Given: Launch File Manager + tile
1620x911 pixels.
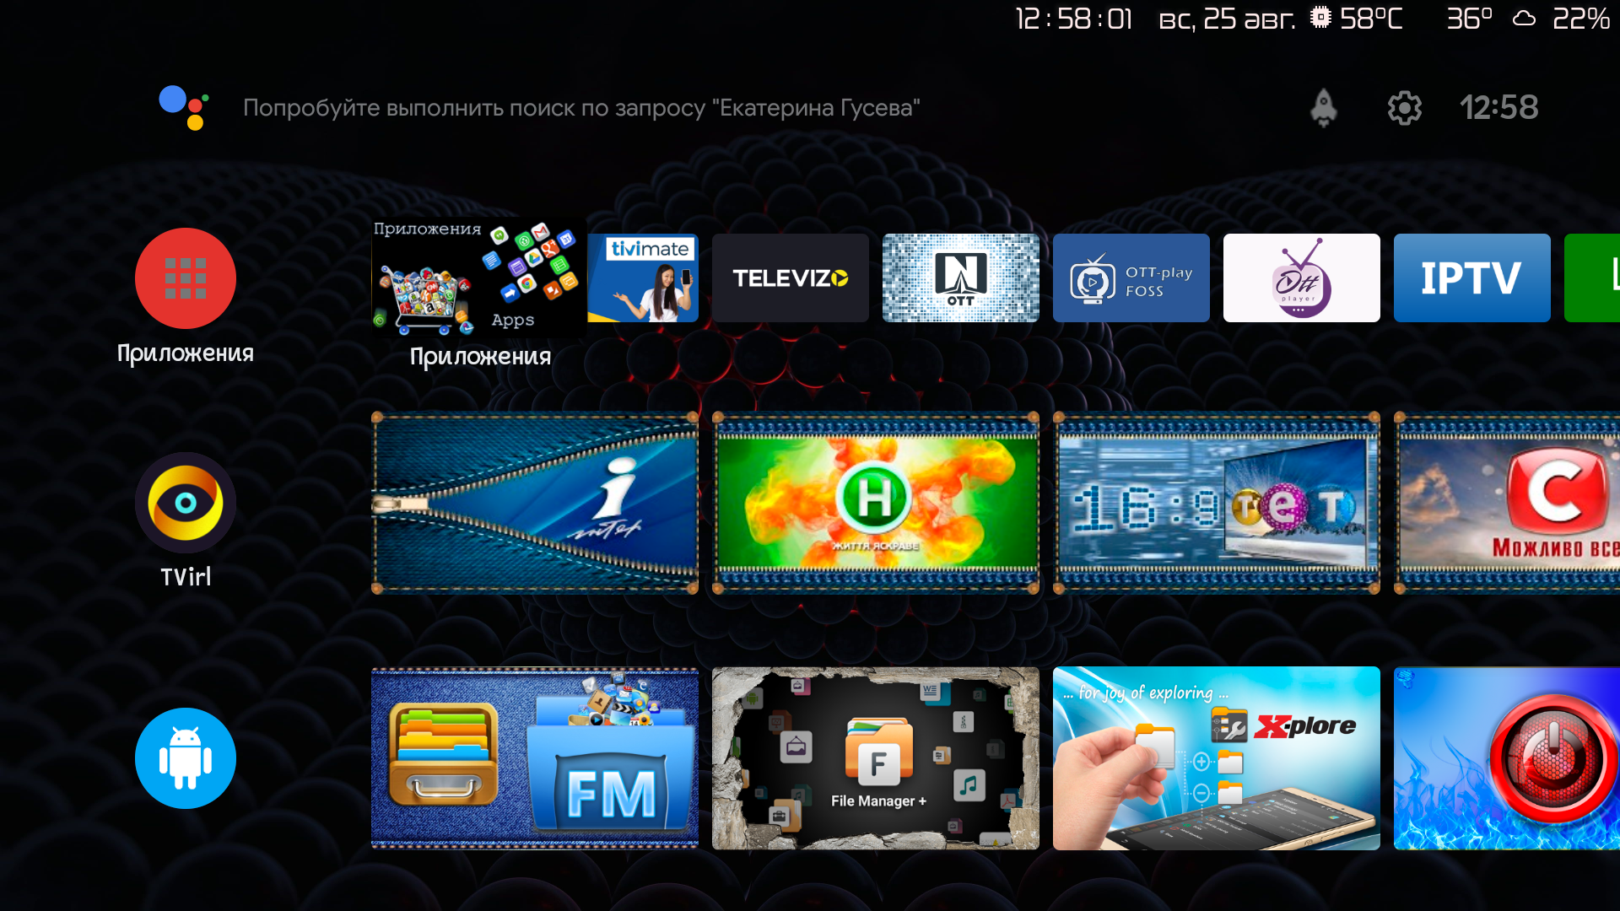Looking at the screenshot, I should pos(876,758).
